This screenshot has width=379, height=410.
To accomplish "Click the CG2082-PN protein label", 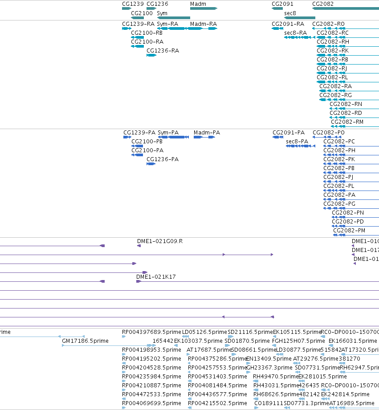I will (348, 212).
